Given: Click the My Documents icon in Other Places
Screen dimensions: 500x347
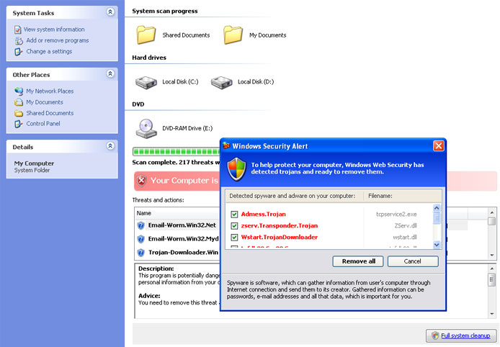Looking at the screenshot, I should (19, 102).
